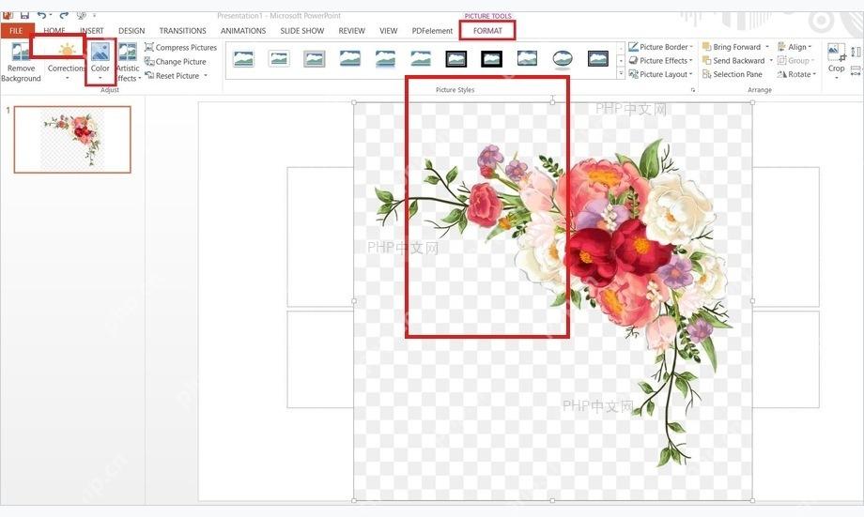Click the rotation handle above the selected picture
Image resolution: width=864 pixels, height=517 pixels.
(552, 99)
